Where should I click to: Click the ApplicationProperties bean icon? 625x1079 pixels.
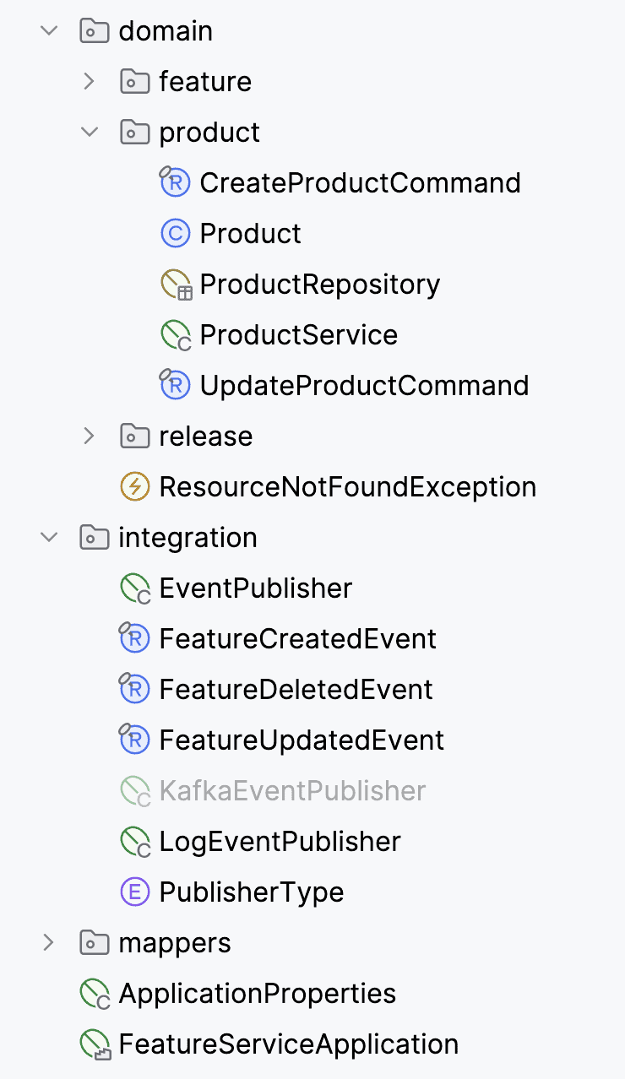(95, 993)
